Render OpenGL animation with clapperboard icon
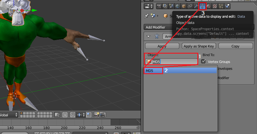 click(x=103, y=115)
